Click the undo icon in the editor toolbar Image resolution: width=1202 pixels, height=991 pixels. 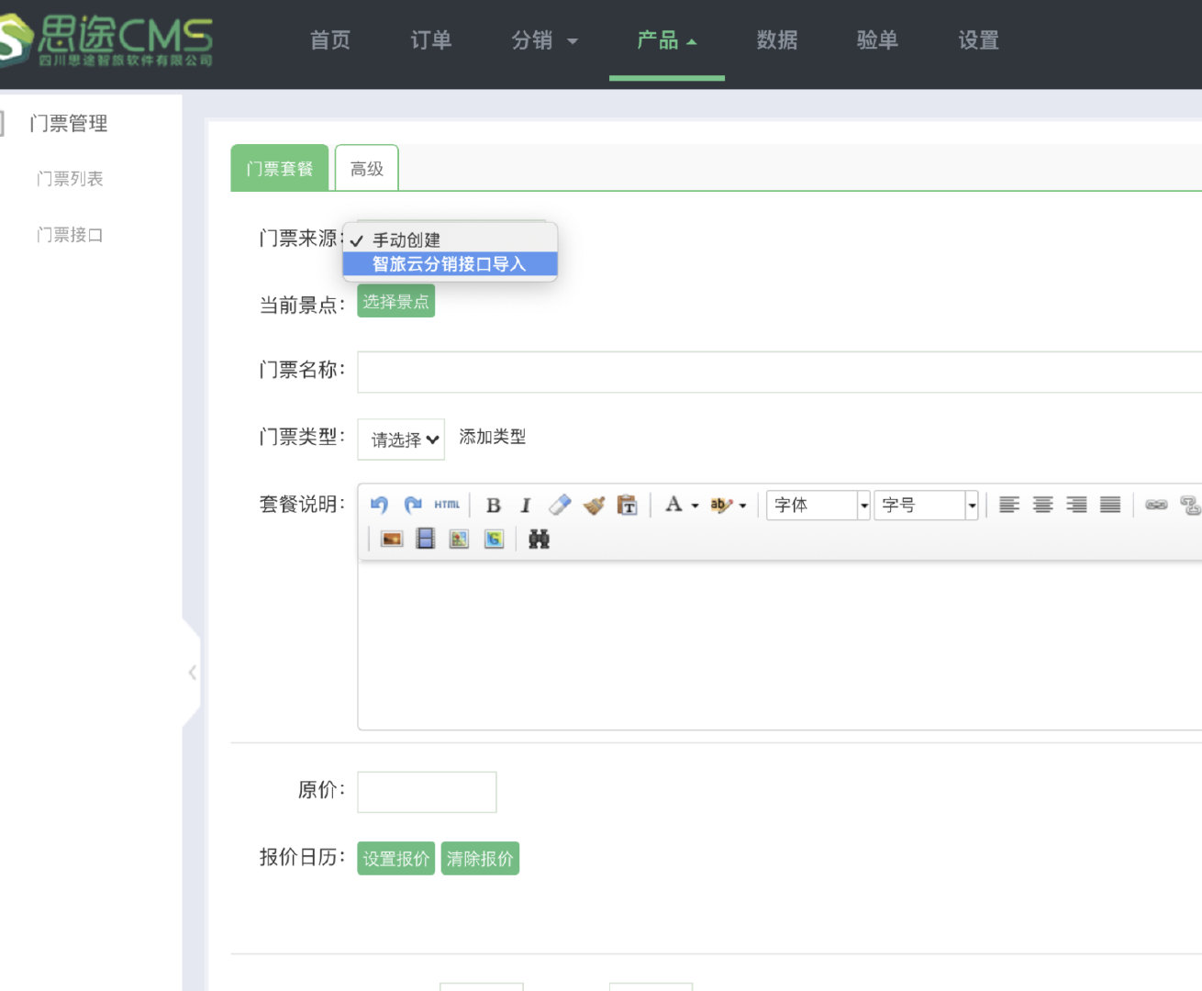[x=379, y=505]
